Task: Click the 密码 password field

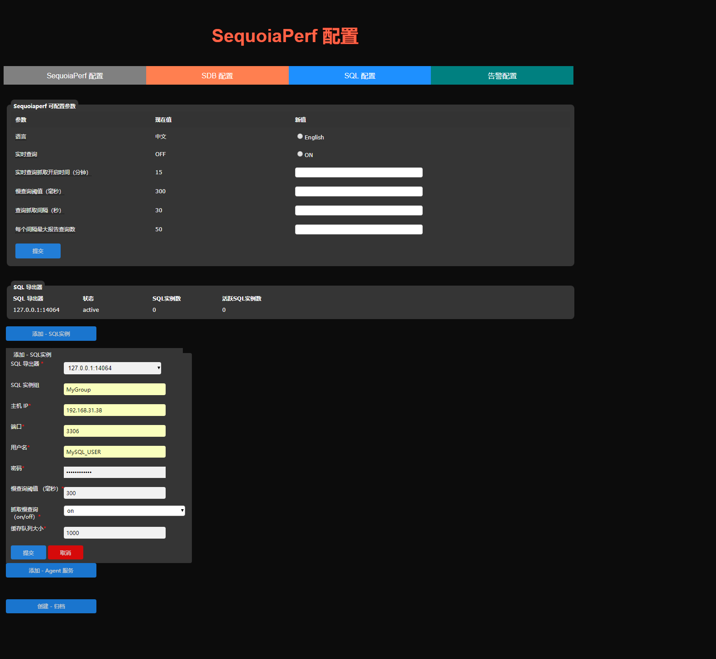Action: point(115,472)
